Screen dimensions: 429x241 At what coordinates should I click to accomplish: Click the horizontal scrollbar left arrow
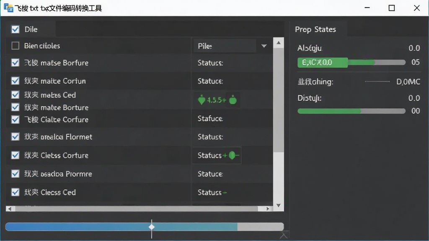click(x=10, y=209)
